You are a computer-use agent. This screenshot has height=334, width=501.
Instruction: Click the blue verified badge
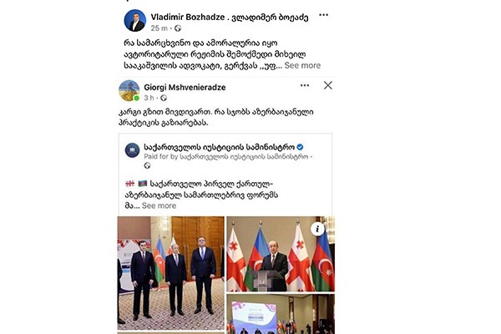(300, 147)
